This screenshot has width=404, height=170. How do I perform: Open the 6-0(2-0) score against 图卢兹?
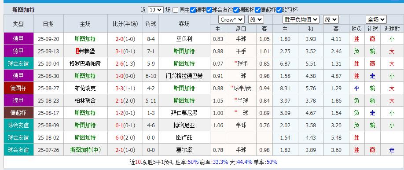click(x=125, y=138)
